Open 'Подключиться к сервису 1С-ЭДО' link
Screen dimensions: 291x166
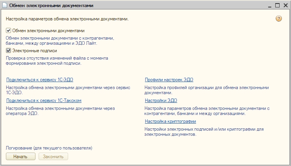(40, 80)
